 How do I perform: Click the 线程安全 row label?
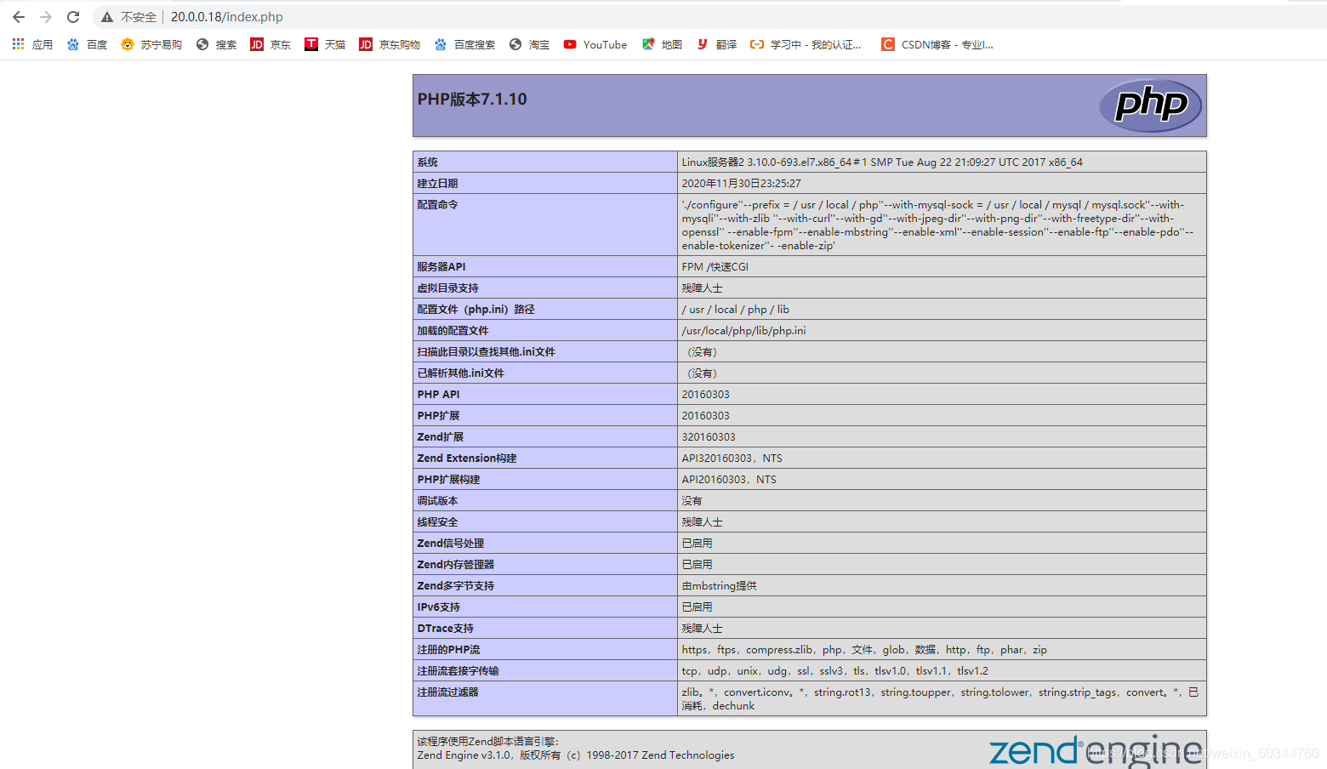pyautogui.click(x=437, y=521)
